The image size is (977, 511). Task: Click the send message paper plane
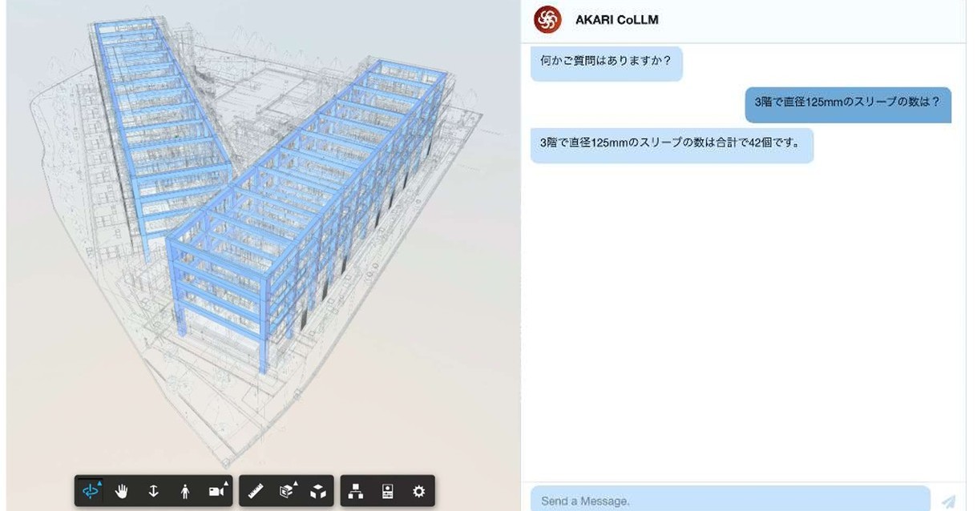[x=949, y=501]
